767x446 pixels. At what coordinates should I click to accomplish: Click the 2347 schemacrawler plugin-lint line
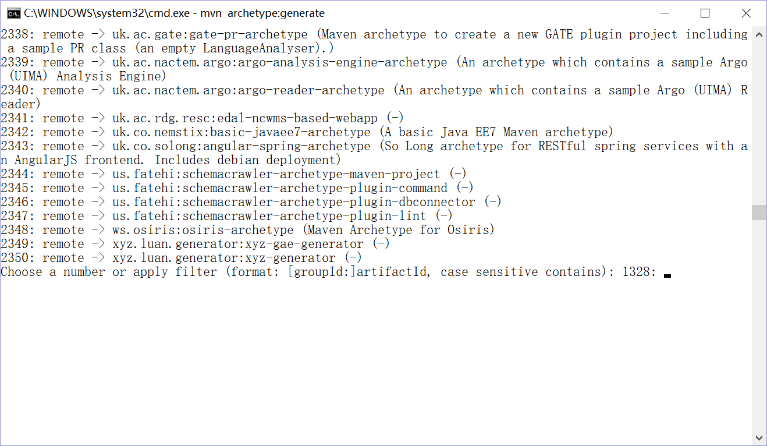pyautogui.click(x=226, y=216)
